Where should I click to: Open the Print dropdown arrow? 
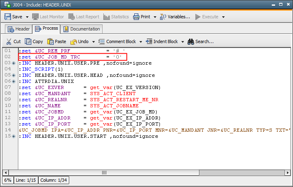[155, 17]
